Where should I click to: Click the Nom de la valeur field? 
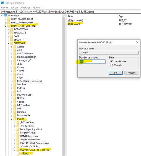click(x=109, y=53)
